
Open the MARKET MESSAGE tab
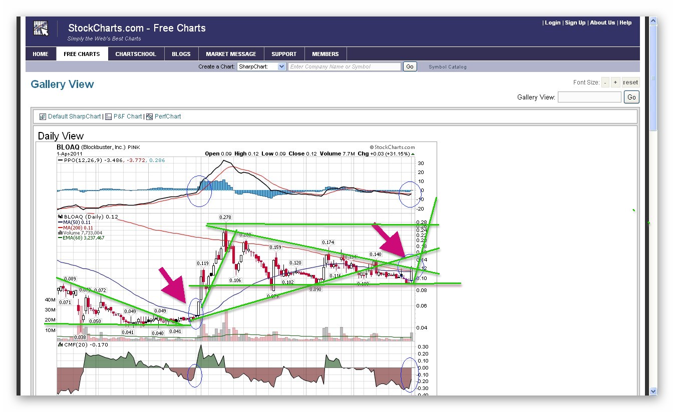(231, 54)
